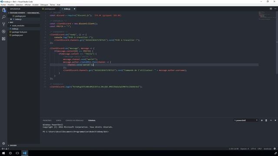Change language mode via JavaScript status item
The width and height of the screenshot is (278, 156).
268,149
